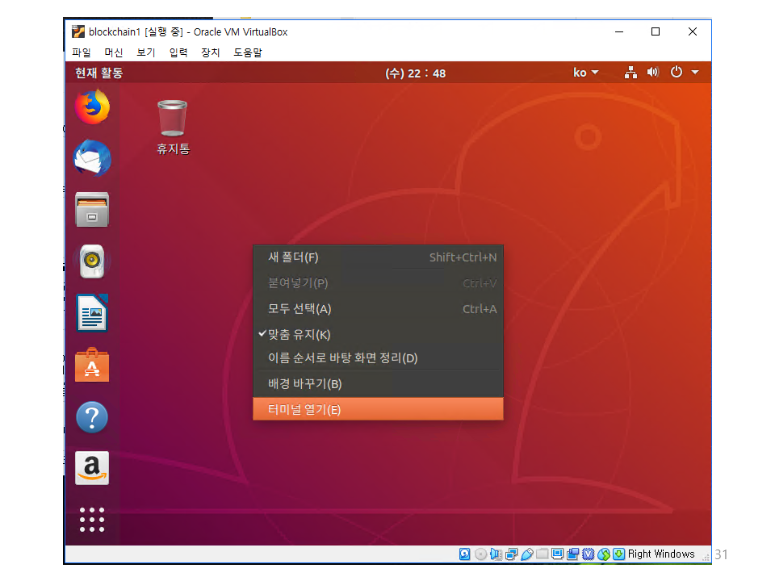Screen dimensions: 775x581
Task: Open the Help question mark icon
Action: (x=92, y=417)
